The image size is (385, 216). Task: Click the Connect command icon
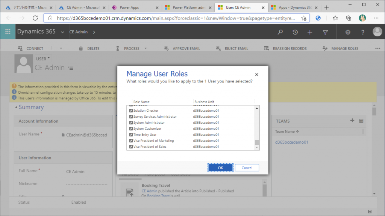click(20, 48)
